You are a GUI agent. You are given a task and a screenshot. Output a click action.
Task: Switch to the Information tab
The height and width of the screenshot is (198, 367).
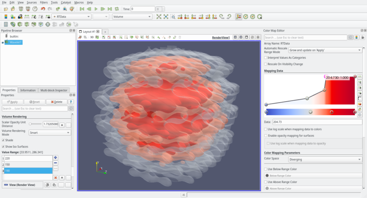[28, 90]
